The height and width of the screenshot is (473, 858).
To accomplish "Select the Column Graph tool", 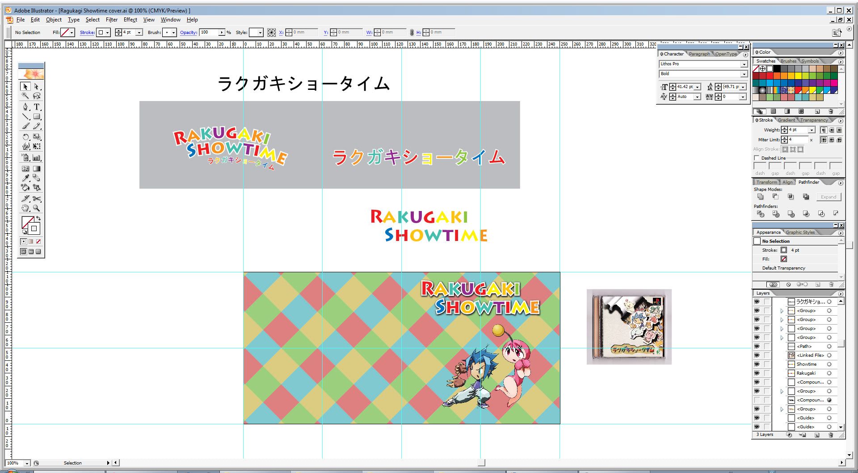I will (37, 157).
